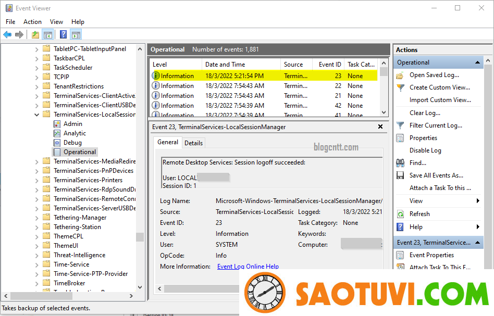Select the Admin log in tree
The height and width of the screenshot is (316, 494).
pos(72,124)
